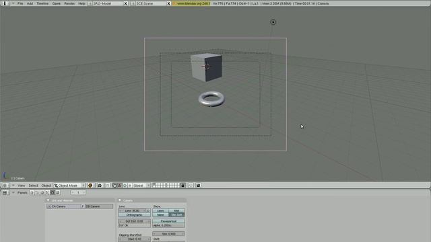Select the translate manipulator triangle icon
Image resolution: width=431 pixels, height=242 pixels.
coord(120,186)
